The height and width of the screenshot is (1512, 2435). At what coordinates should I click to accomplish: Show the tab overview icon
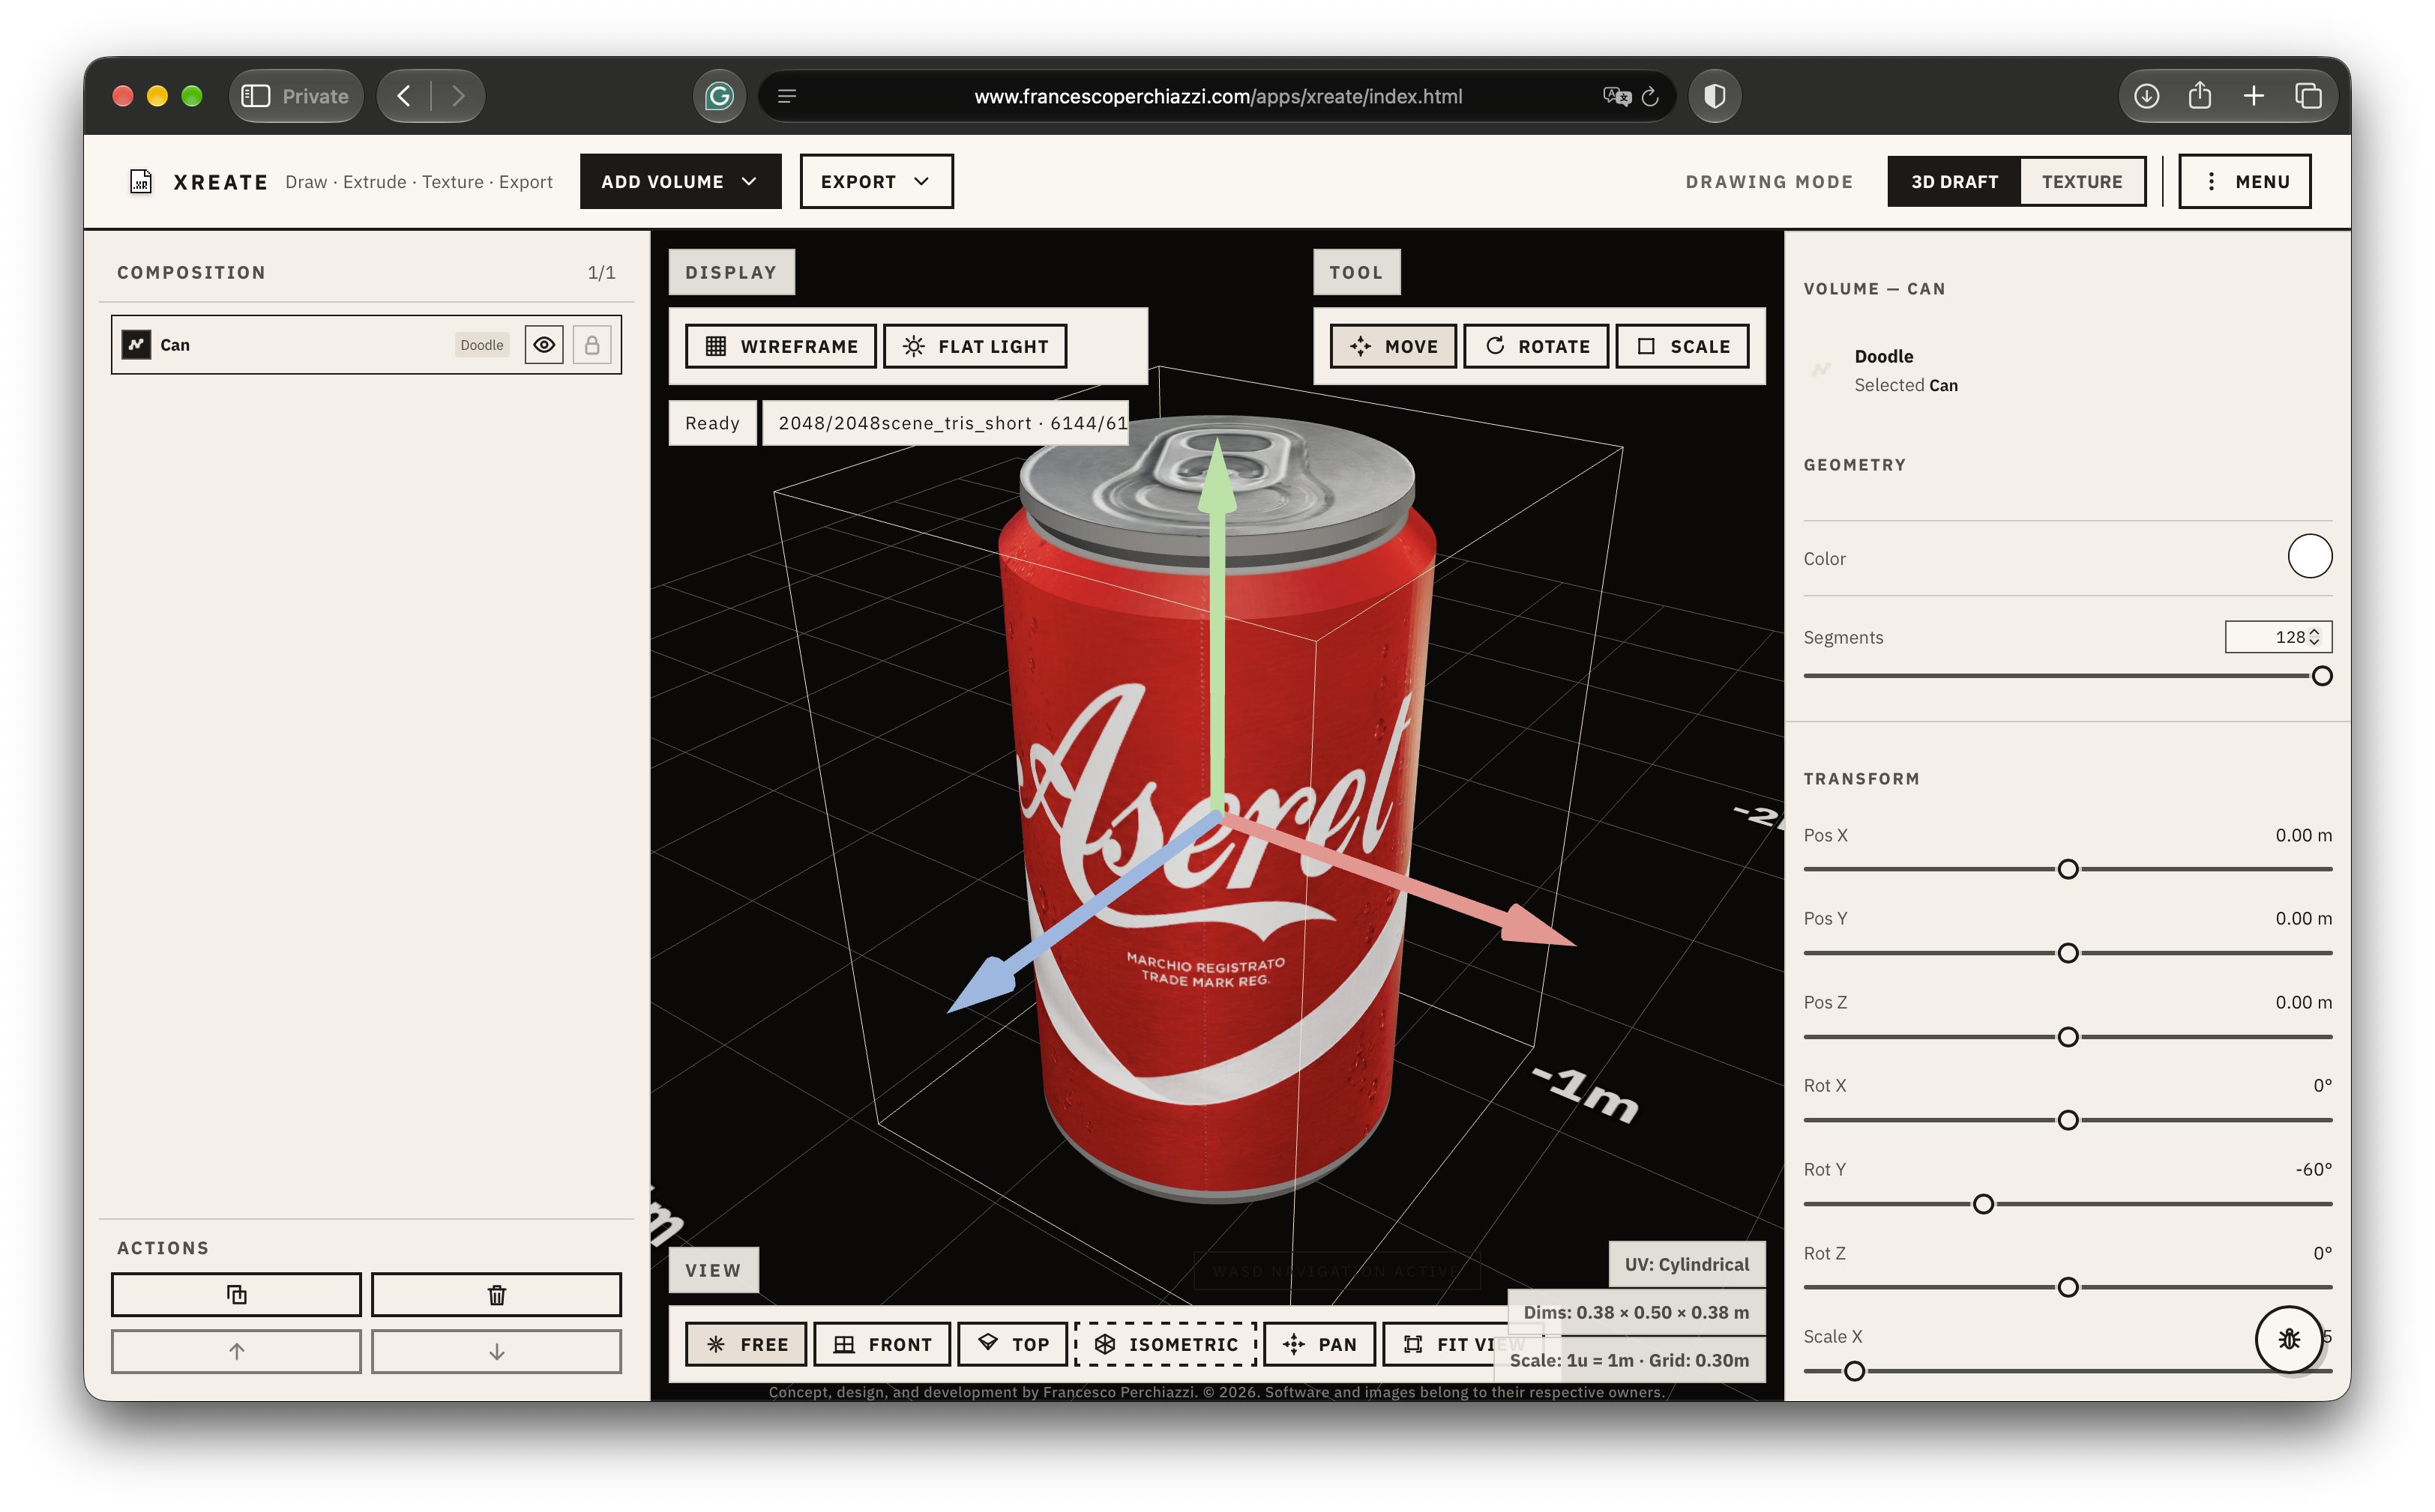2308,96
